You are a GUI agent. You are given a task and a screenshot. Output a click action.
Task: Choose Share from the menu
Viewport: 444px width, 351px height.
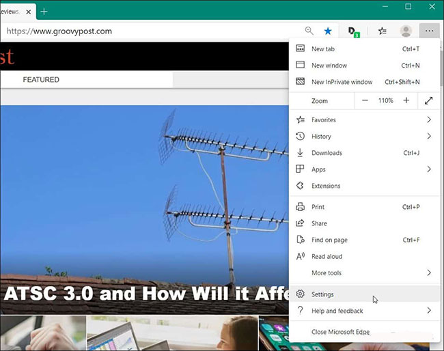pyautogui.click(x=364, y=223)
